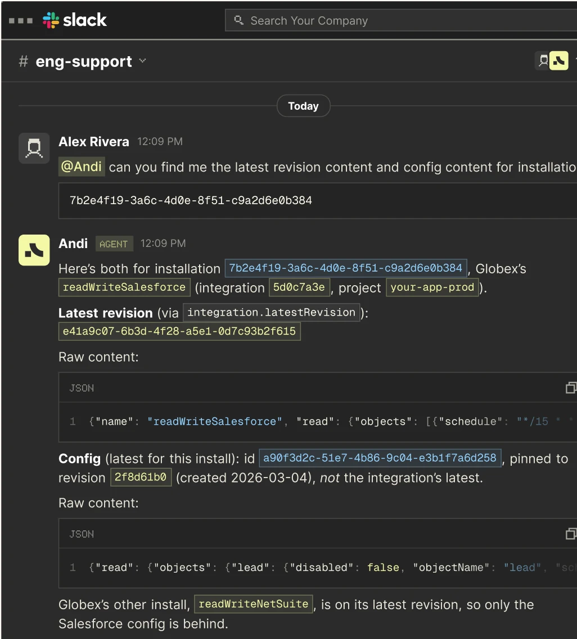Click the first JSON language label
577x639 pixels.
[x=82, y=388]
